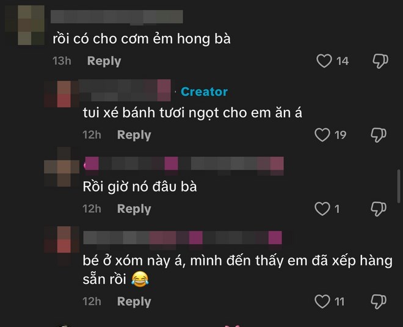
Task: Like the "bé ở xóm này á" comment
Action: [x=322, y=301]
